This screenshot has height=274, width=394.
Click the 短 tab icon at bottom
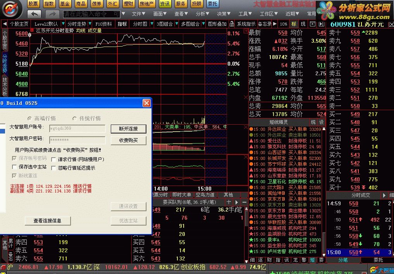coord(312,260)
